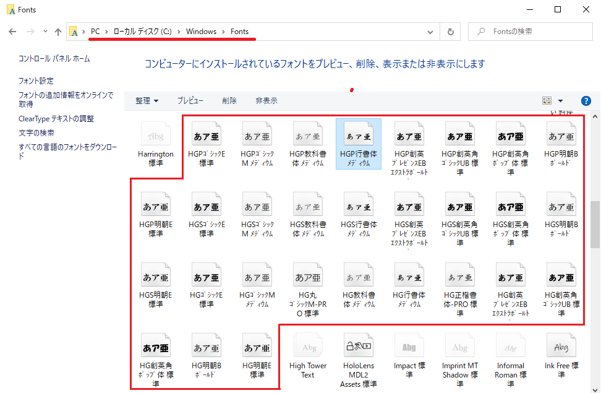Select the HGゴシックM メディウム font icon
Viewport: 601px width, 393px height.
[257, 275]
